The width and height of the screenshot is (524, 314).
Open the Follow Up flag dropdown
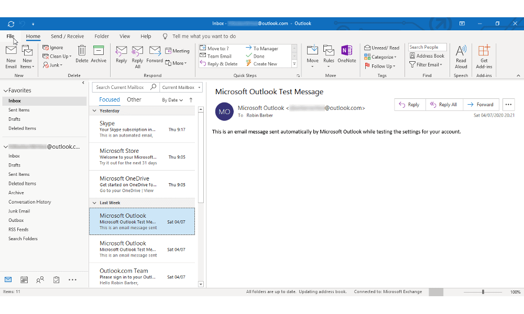click(379, 66)
